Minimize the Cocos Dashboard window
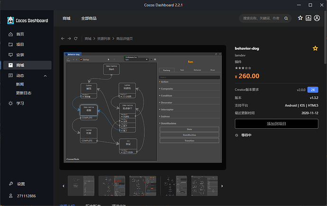This screenshot has width=327, height=206. coord(299,5)
